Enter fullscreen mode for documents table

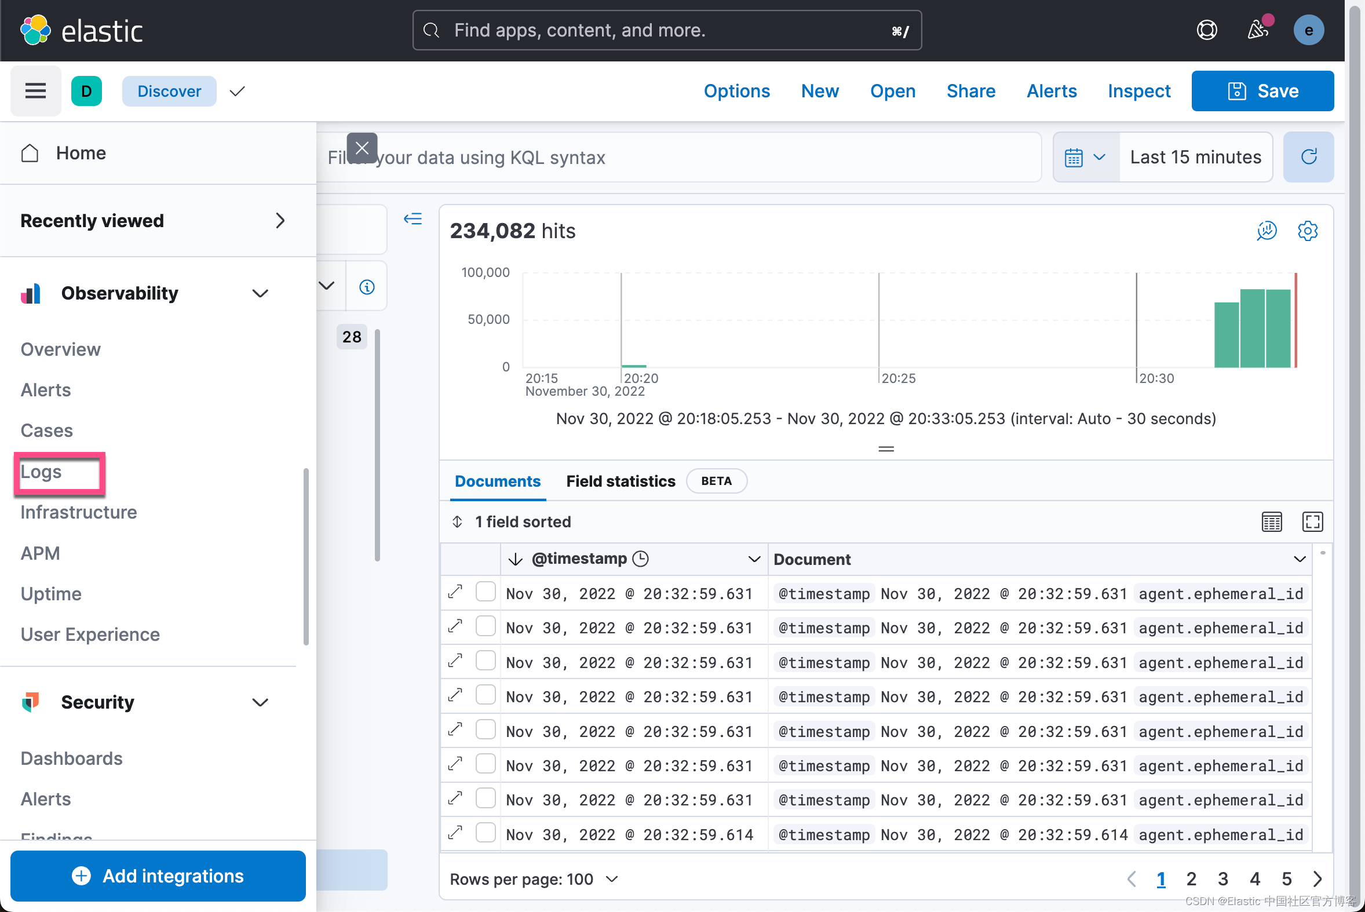coord(1312,521)
